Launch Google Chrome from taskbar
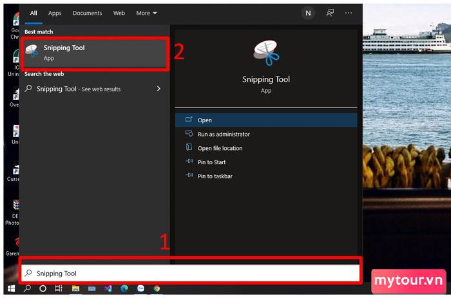This screenshot has width=451, height=300. (157, 288)
